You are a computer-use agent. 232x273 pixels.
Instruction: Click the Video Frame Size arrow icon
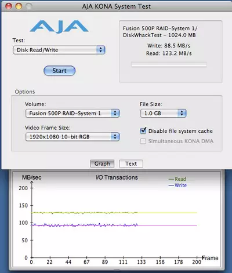click(115, 137)
